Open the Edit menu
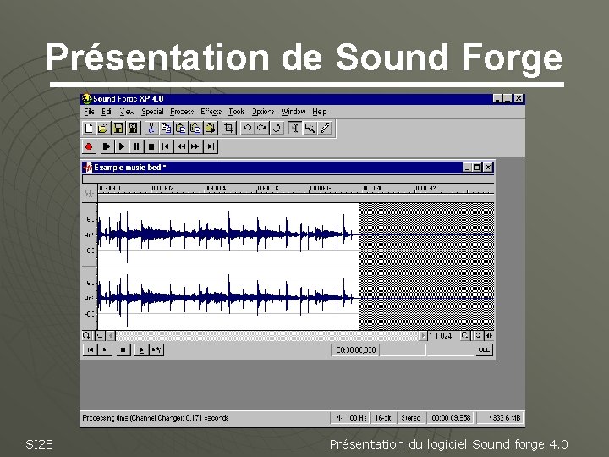609x457 pixels. [107, 112]
